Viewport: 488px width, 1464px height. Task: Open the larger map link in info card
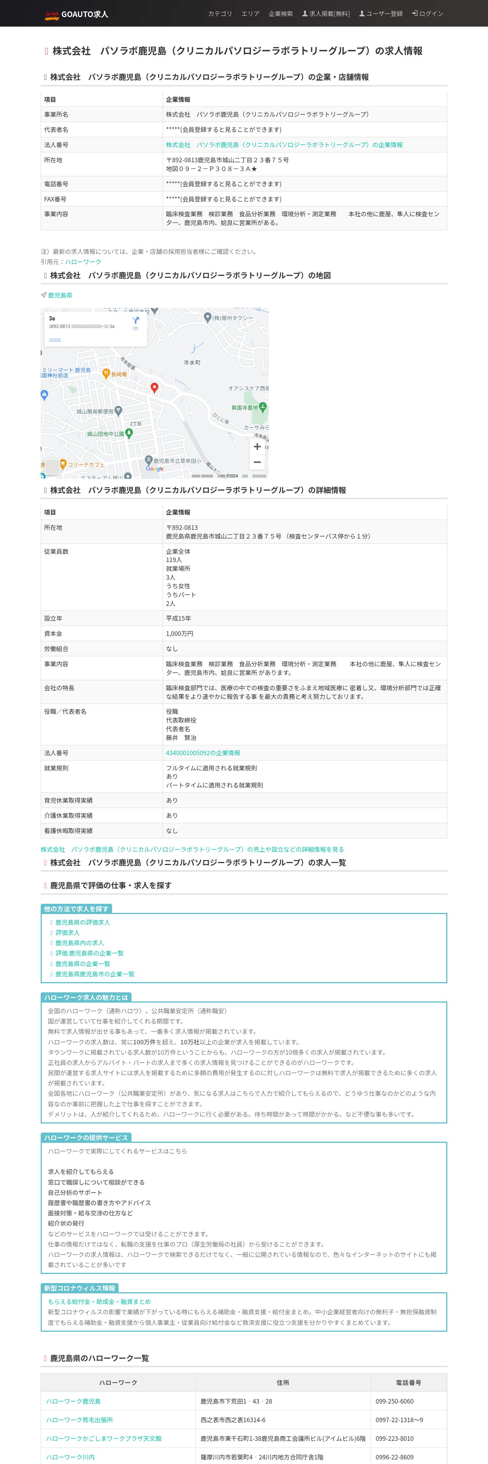(x=54, y=340)
